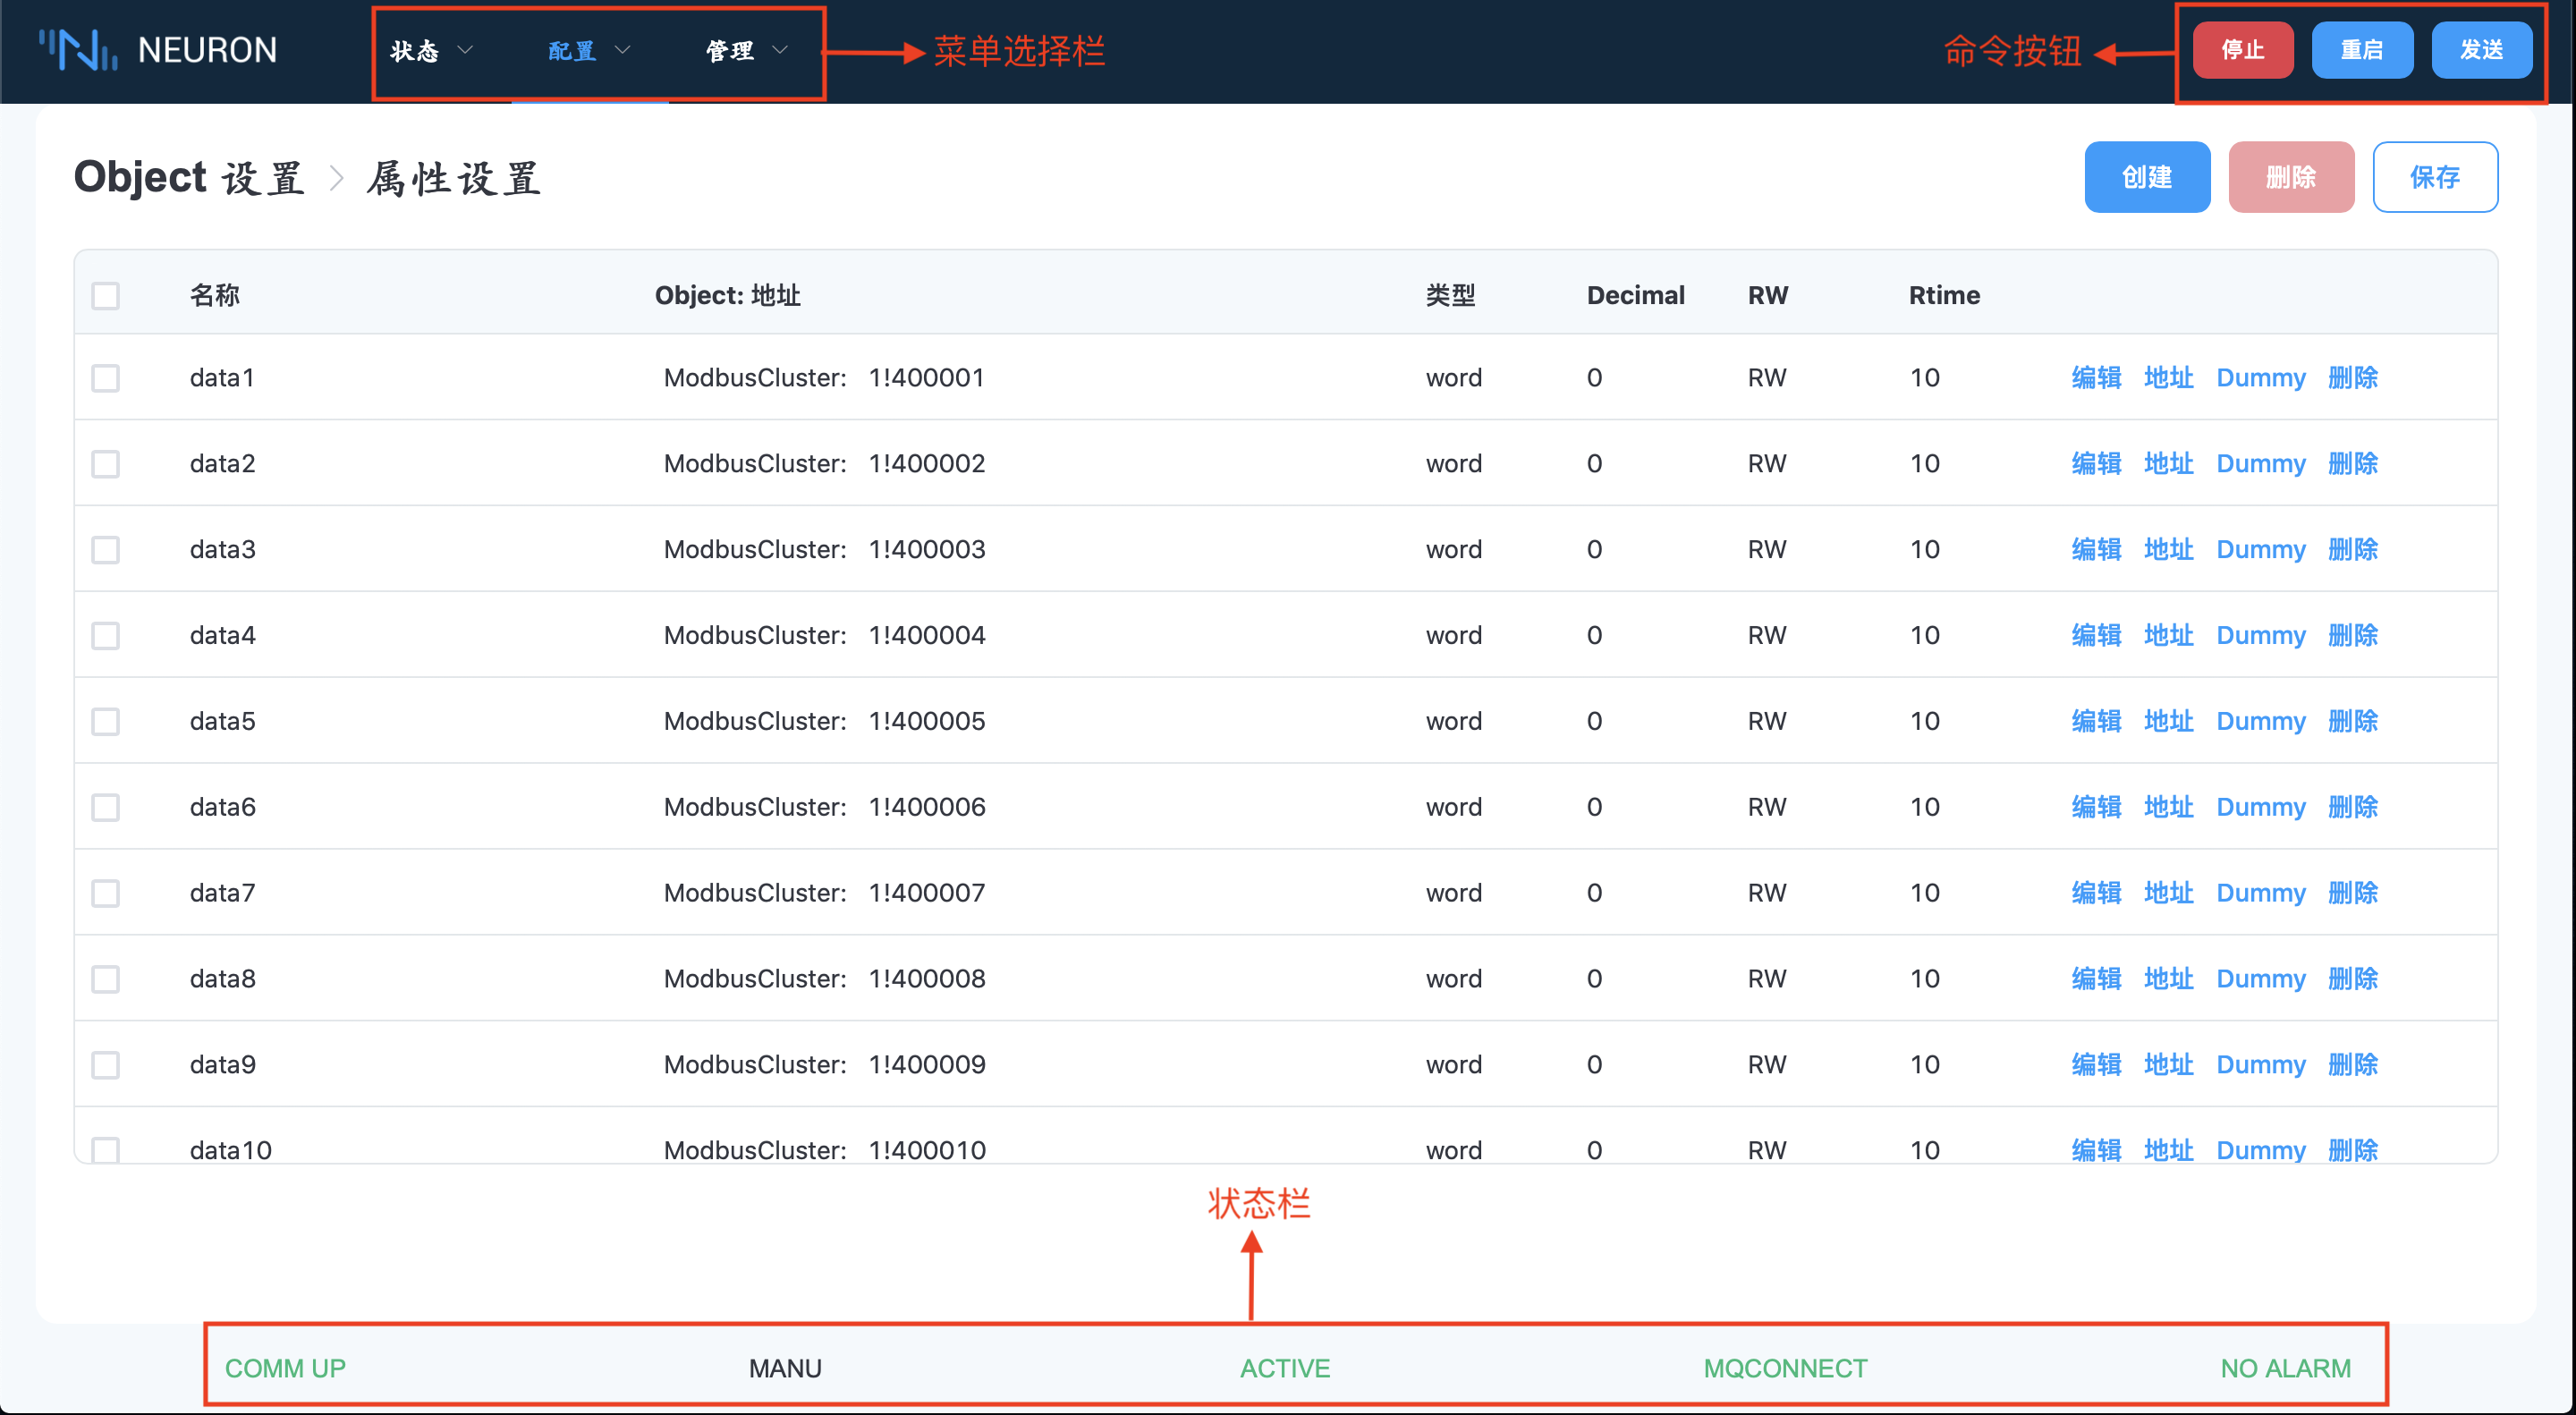The height and width of the screenshot is (1415, 2576).
Task: Click NO ALARM status indicator
Action: click(2285, 1368)
